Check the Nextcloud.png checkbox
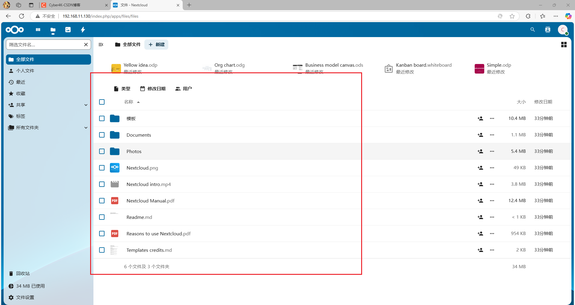 click(x=102, y=168)
